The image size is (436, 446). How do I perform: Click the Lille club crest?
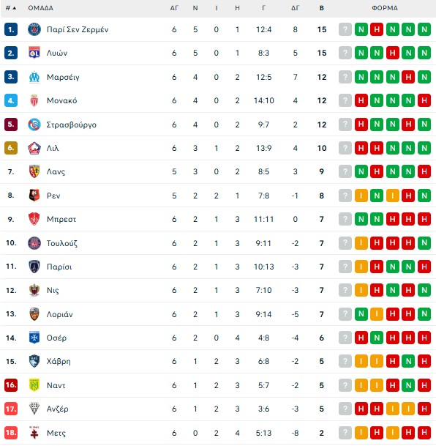[x=34, y=148]
